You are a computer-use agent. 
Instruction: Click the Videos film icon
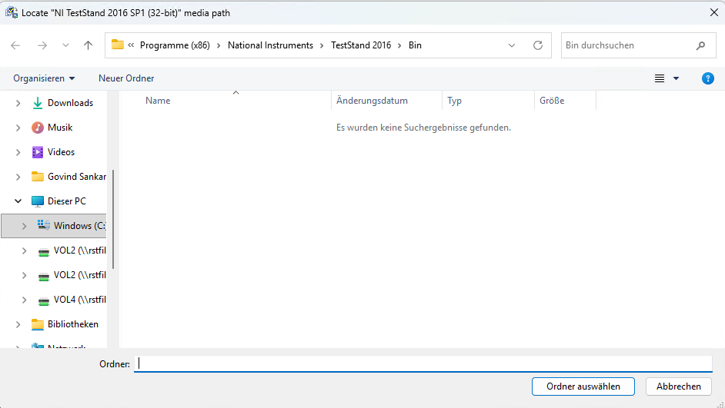point(38,152)
